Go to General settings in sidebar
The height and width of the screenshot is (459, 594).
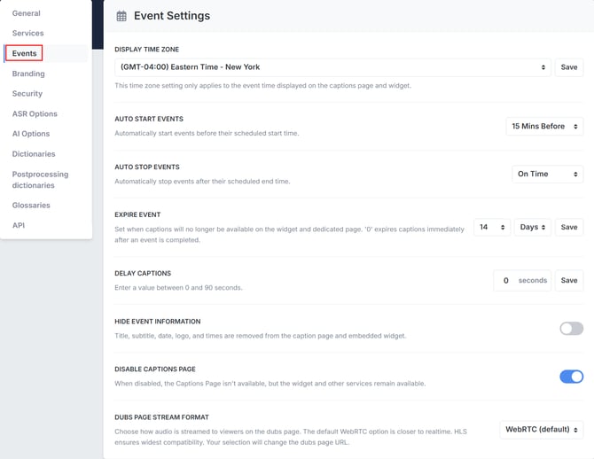[x=27, y=13]
